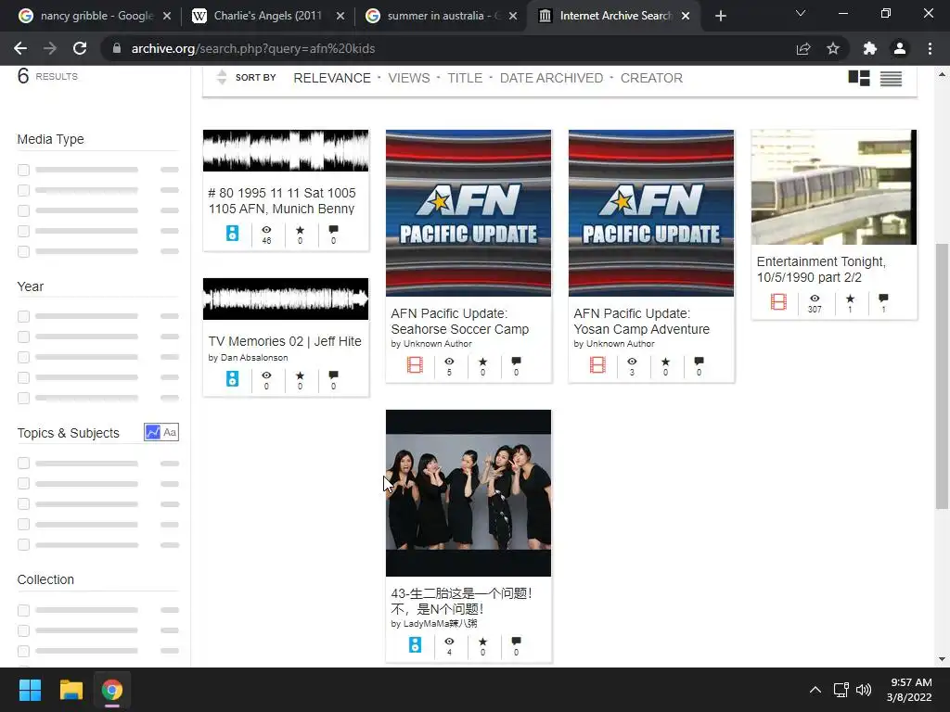Click favorite star on Seahorse Soccer Camp card

click(482, 362)
